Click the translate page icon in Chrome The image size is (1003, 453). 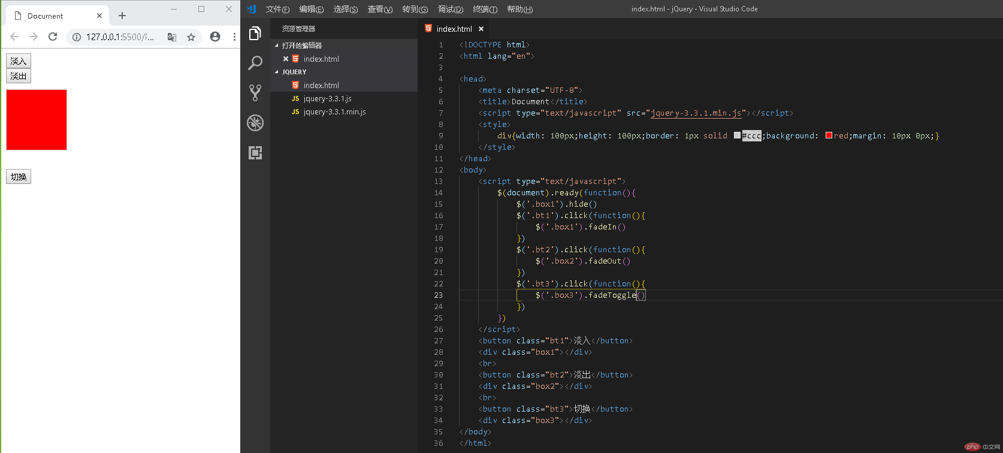(x=172, y=37)
